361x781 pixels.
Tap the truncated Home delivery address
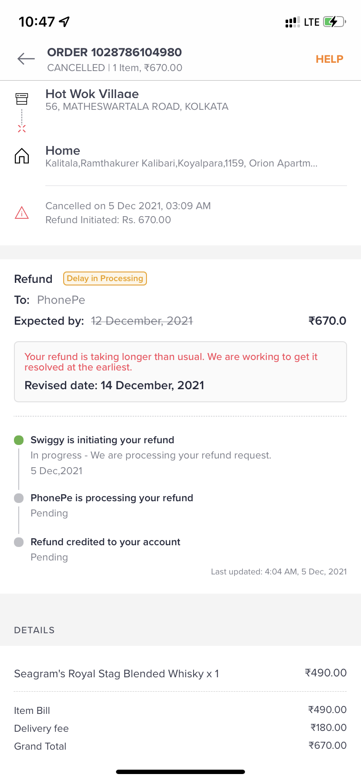[x=181, y=163]
